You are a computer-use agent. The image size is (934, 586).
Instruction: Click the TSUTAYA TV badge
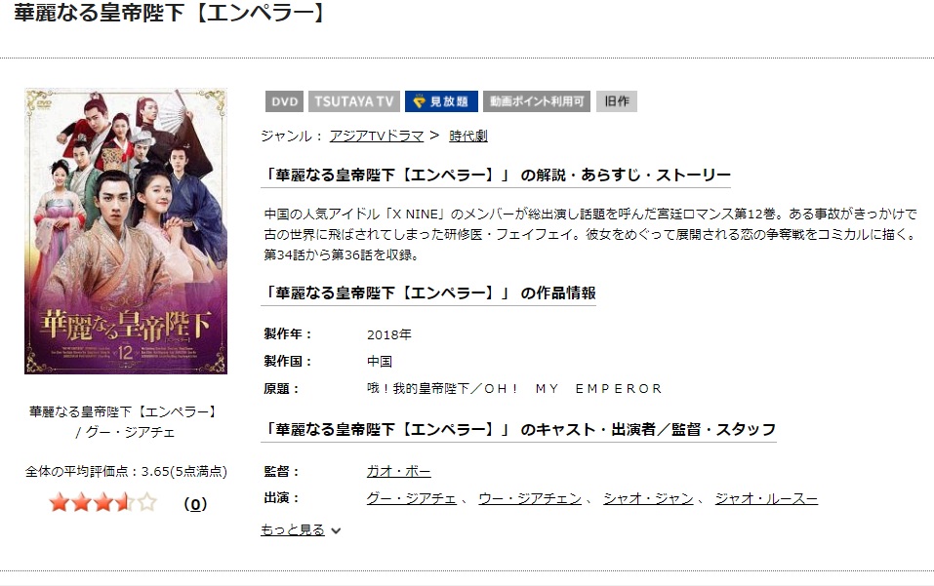tap(354, 101)
